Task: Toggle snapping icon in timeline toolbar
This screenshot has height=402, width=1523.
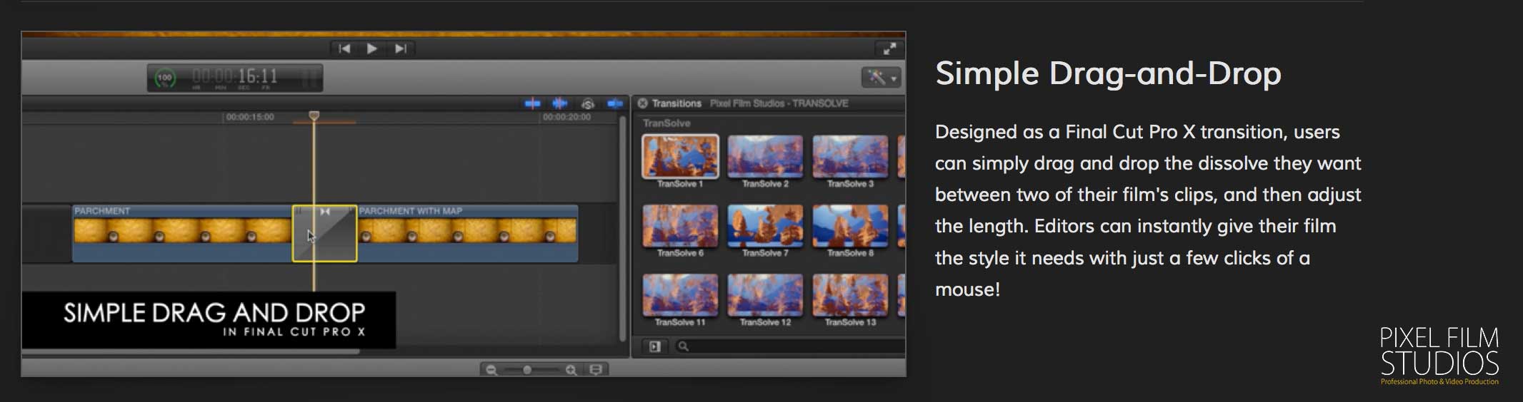Action: click(614, 104)
